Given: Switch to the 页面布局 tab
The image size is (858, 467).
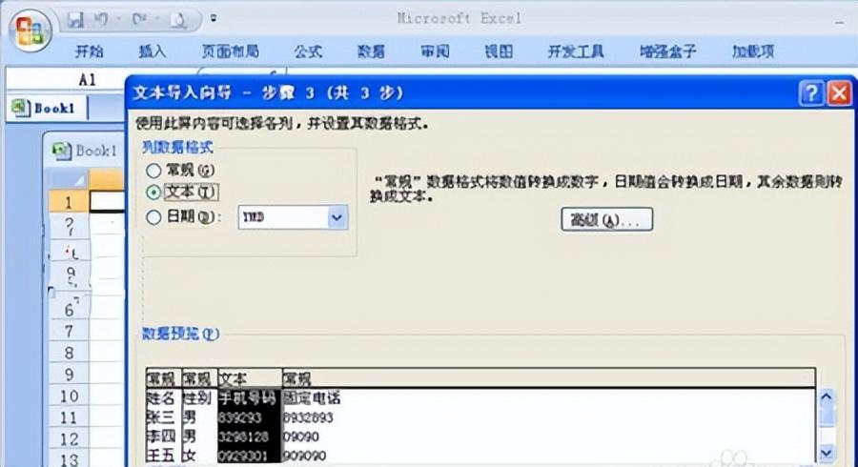Looking at the screenshot, I should (230, 51).
